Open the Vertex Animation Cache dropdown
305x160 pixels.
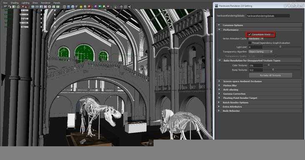pos(256,39)
